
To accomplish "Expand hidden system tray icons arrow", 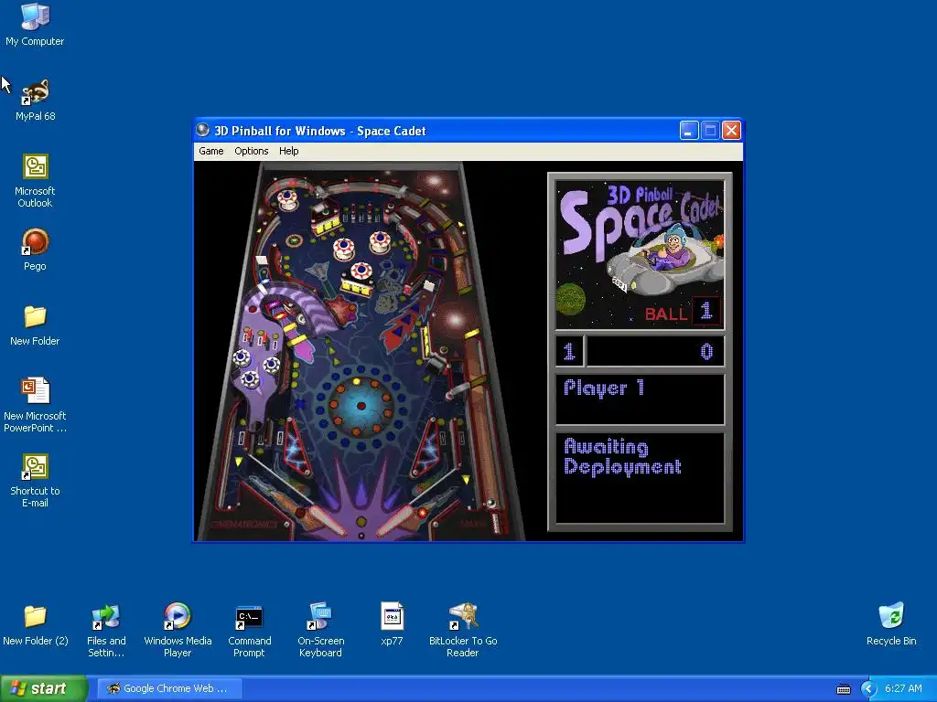I will pyautogui.click(x=868, y=689).
